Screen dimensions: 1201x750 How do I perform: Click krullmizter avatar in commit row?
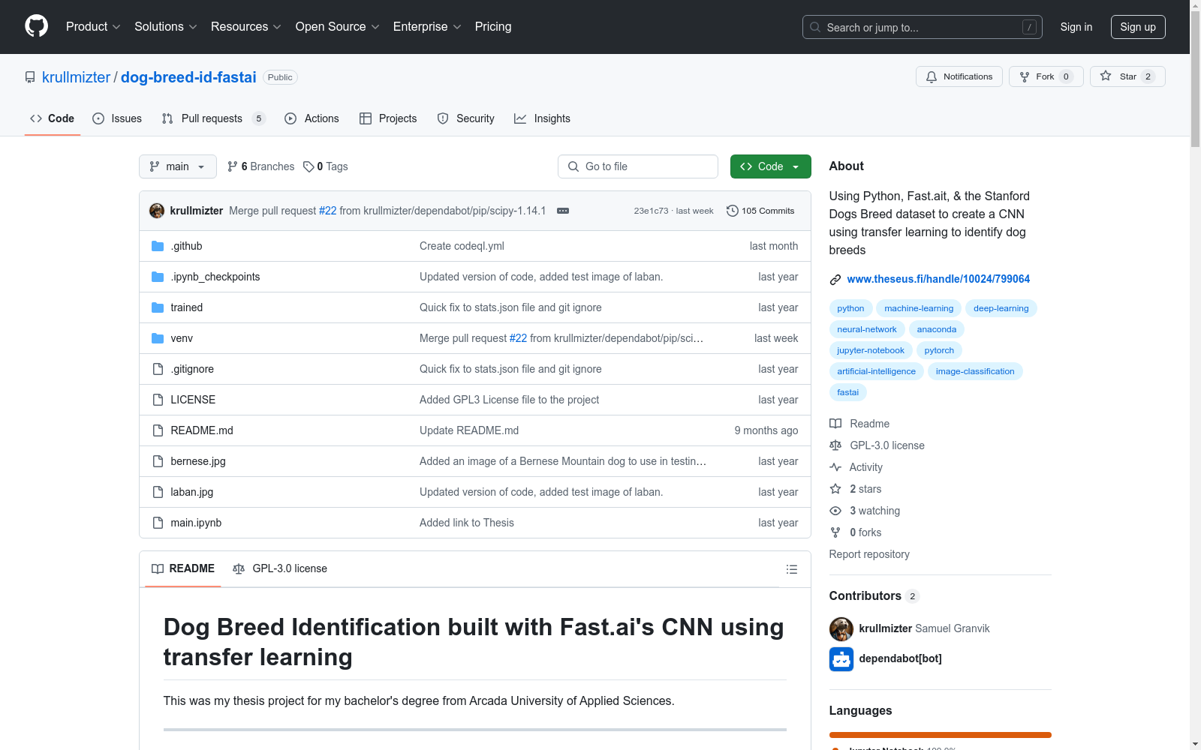pos(157,211)
